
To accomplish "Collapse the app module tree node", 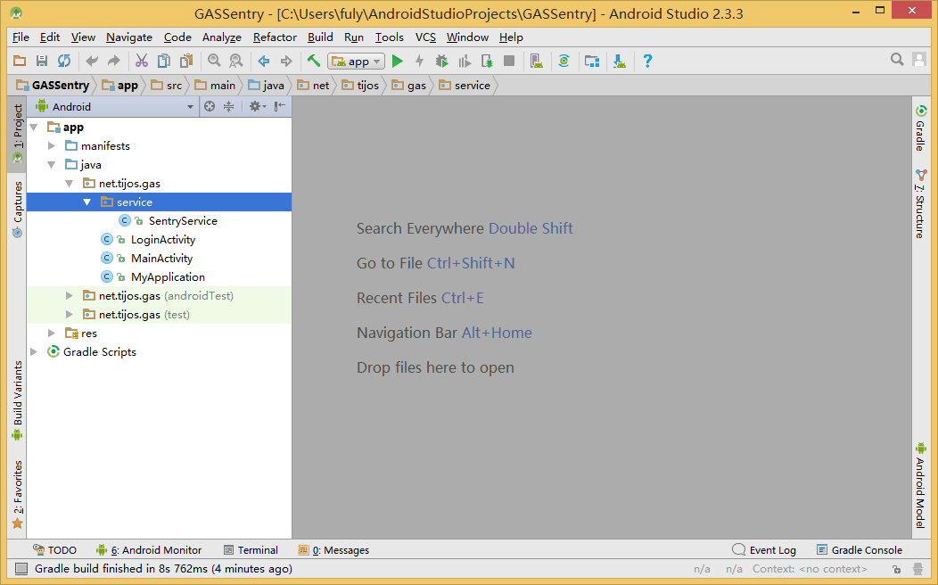I will click(34, 127).
